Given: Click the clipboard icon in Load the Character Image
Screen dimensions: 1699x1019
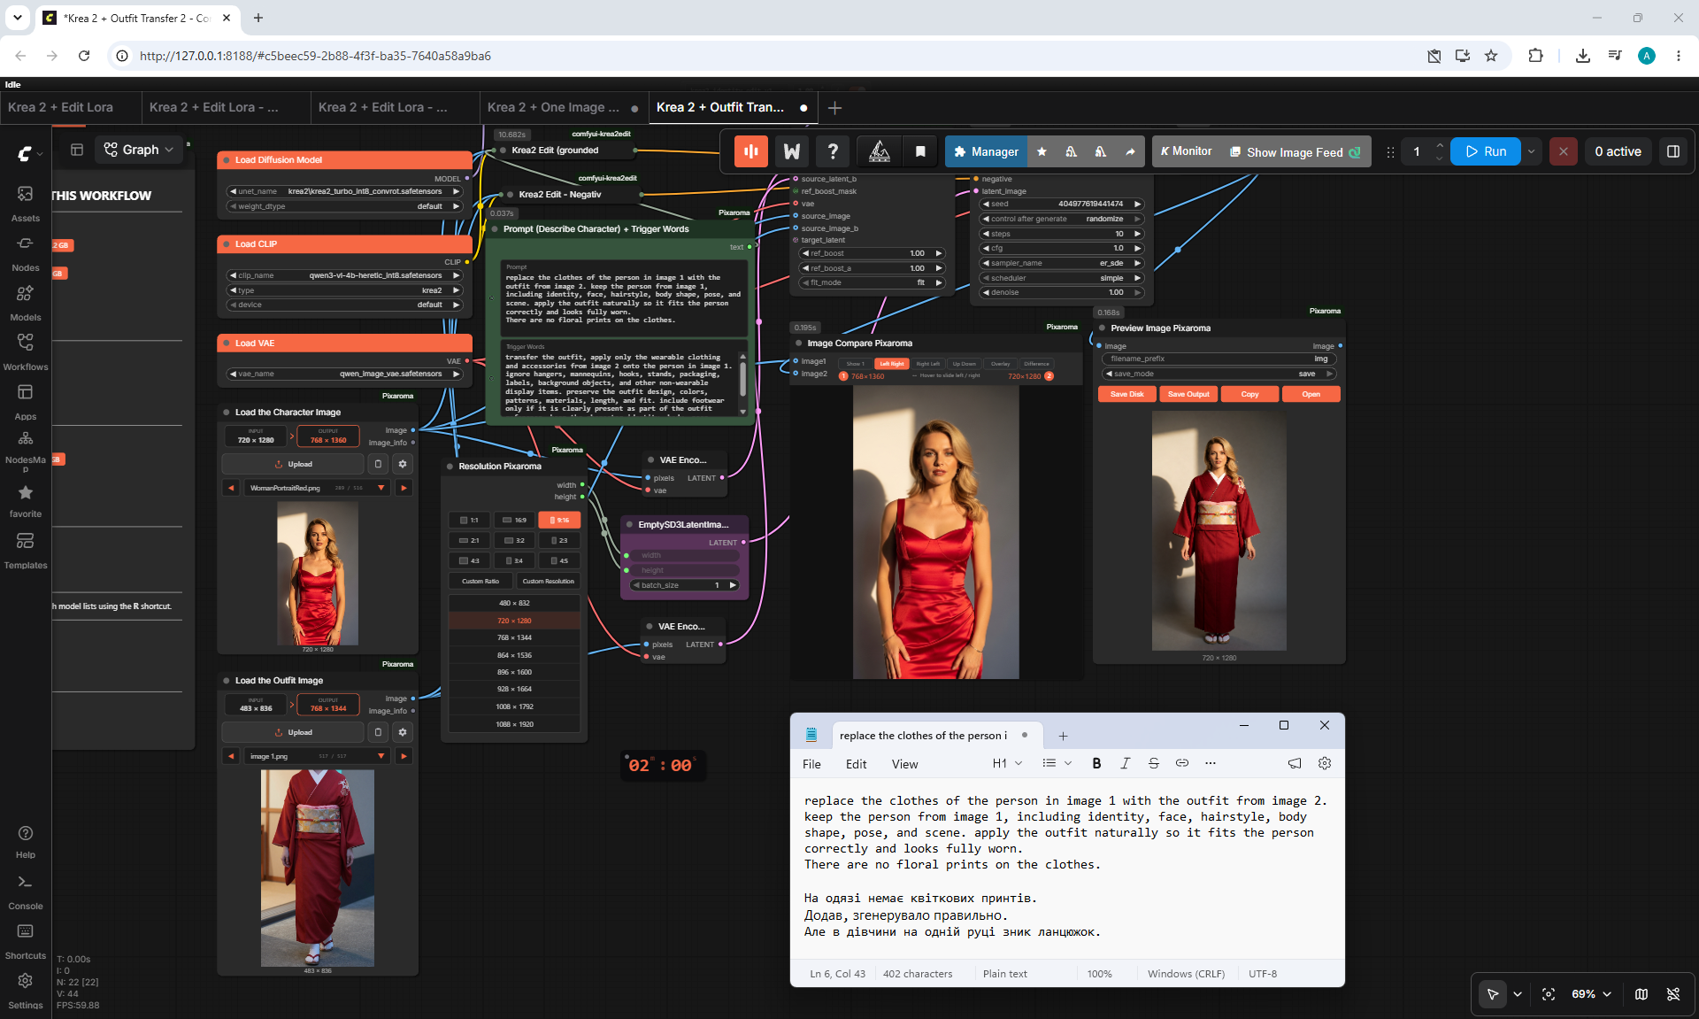Looking at the screenshot, I should 378,464.
